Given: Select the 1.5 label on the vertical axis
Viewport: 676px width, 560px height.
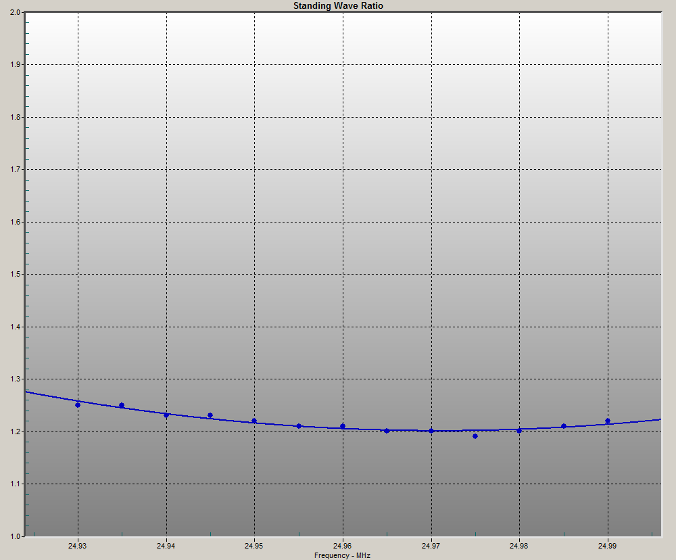Looking at the screenshot, I should click(15, 275).
